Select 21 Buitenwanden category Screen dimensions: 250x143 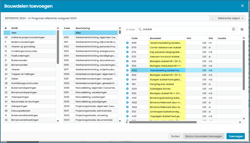30,60
